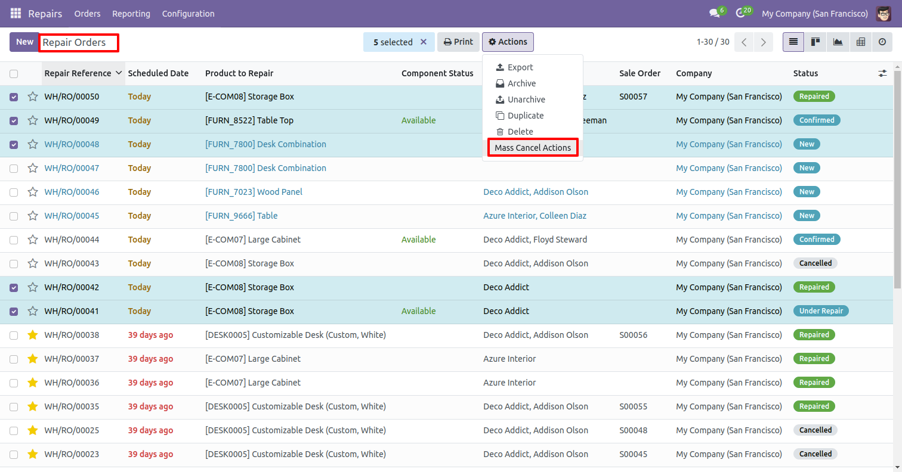
Task: Clear the 5 selected records
Action: coord(424,42)
